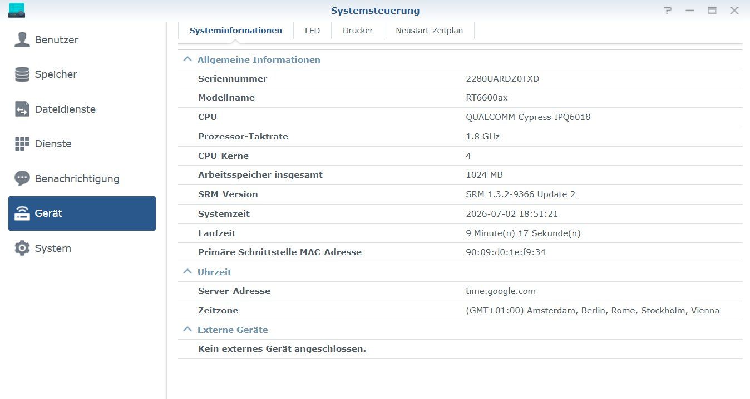Open help via the question mark icon
This screenshot has height=399, width=750.
click(x=668, y=11)
